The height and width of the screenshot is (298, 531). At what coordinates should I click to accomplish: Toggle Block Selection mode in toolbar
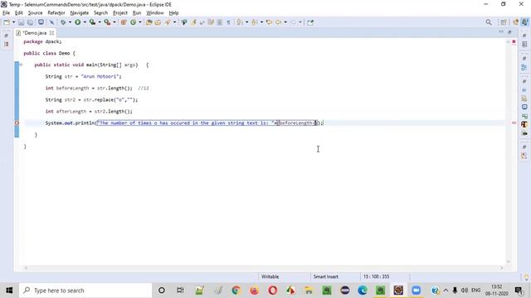(x=220, y=22)
